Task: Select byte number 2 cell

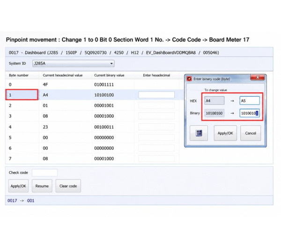Action: pos(22,106)
